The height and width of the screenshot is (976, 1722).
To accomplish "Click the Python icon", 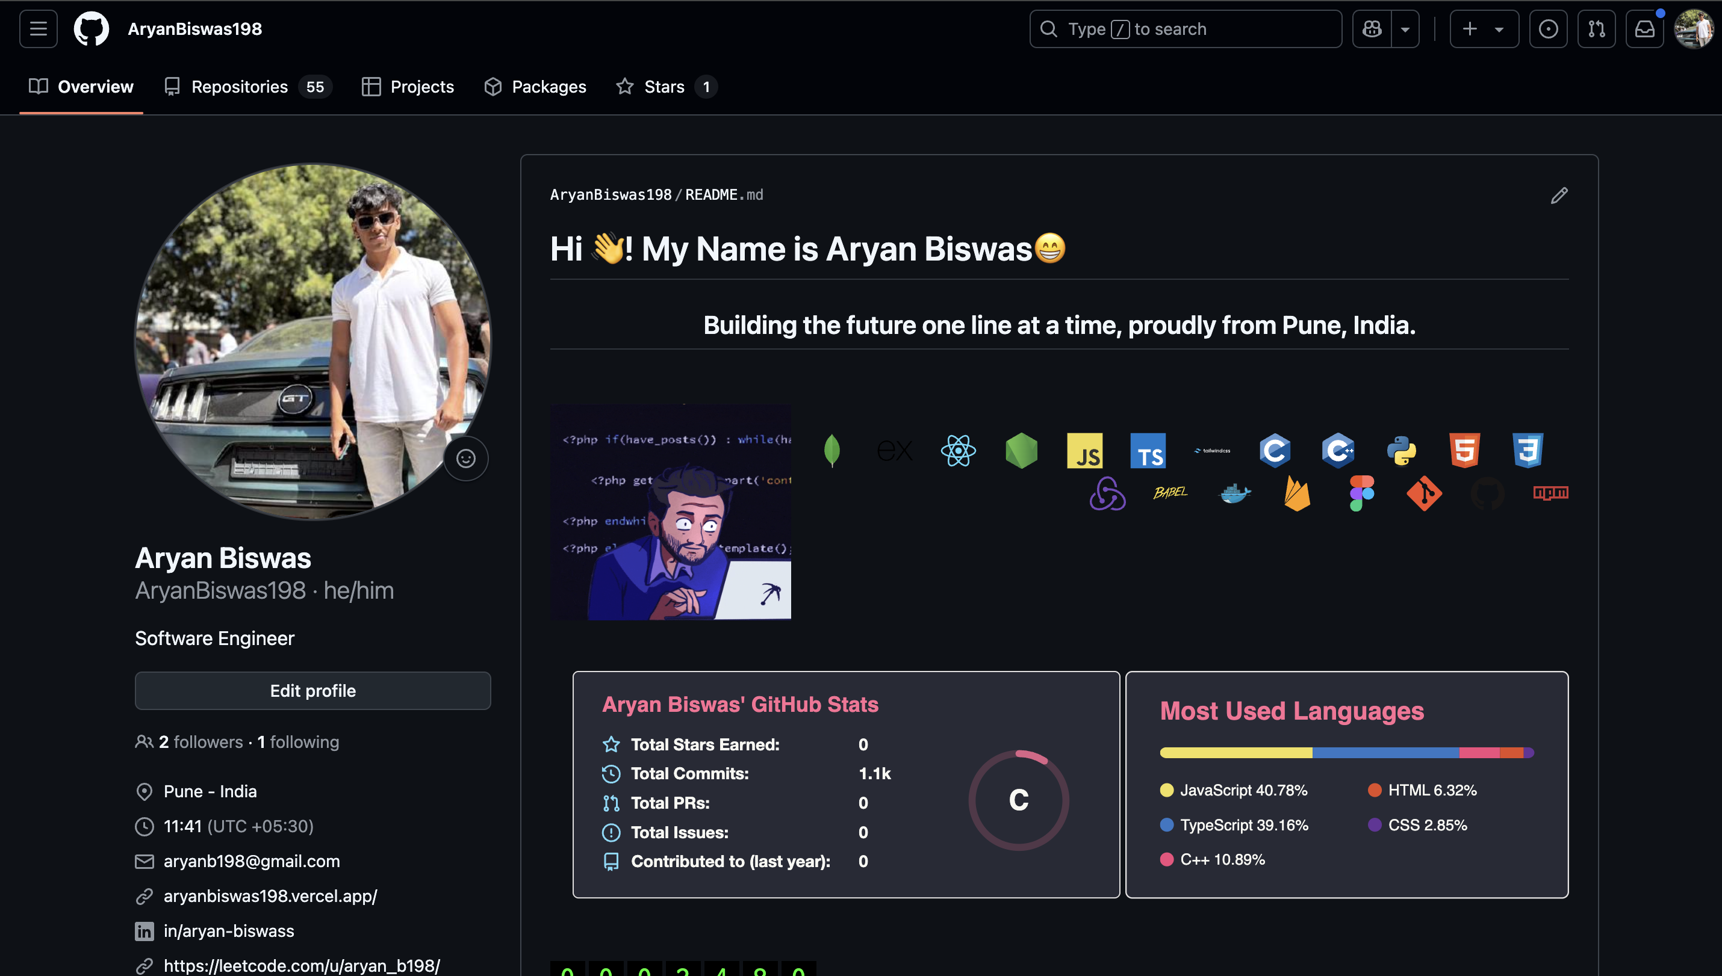I will pos(1401,450).
